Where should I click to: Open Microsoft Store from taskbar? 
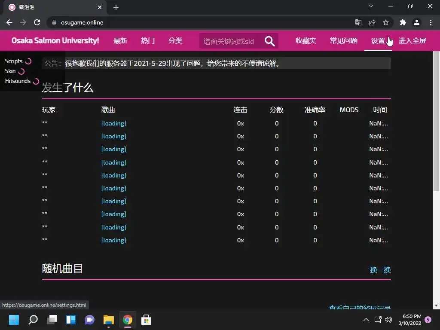point(146,320)
